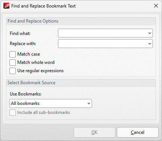Click the Find and Replace Options header

(81, 21)
